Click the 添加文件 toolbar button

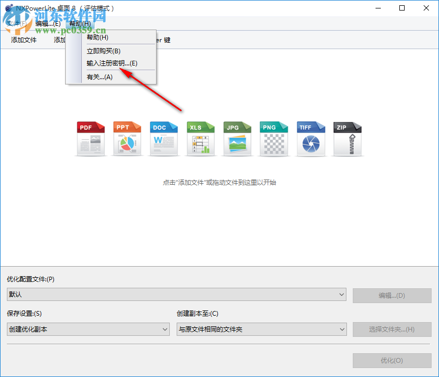tap(23, 40)
